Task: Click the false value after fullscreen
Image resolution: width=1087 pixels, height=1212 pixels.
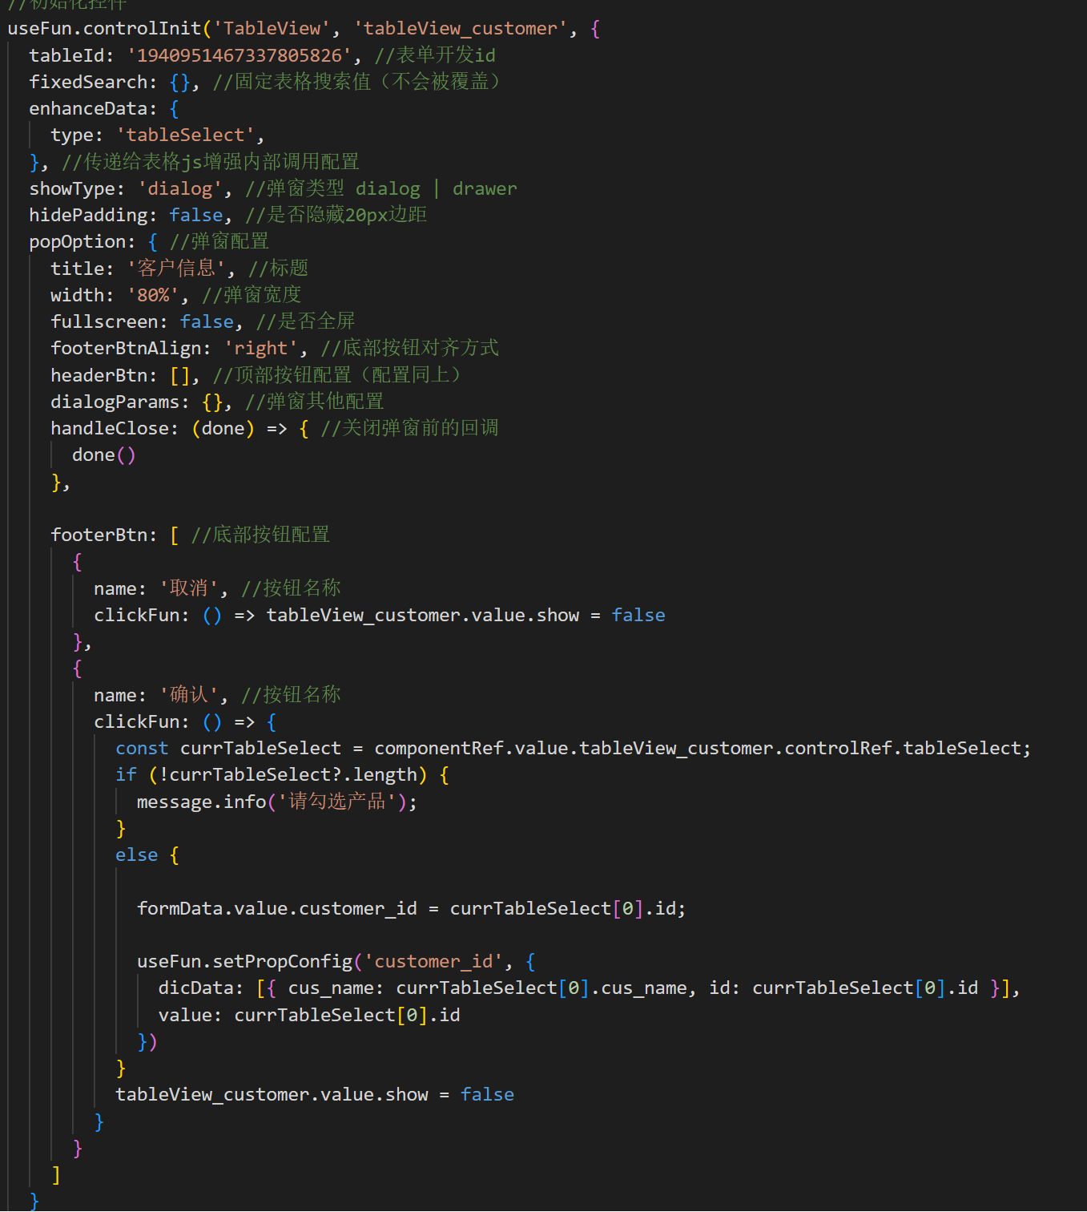Action: [207, 322]
